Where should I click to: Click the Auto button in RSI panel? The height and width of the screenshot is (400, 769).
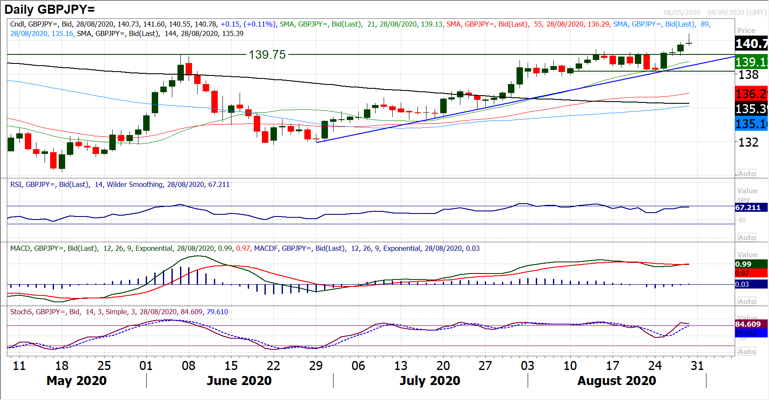(746, 238)
